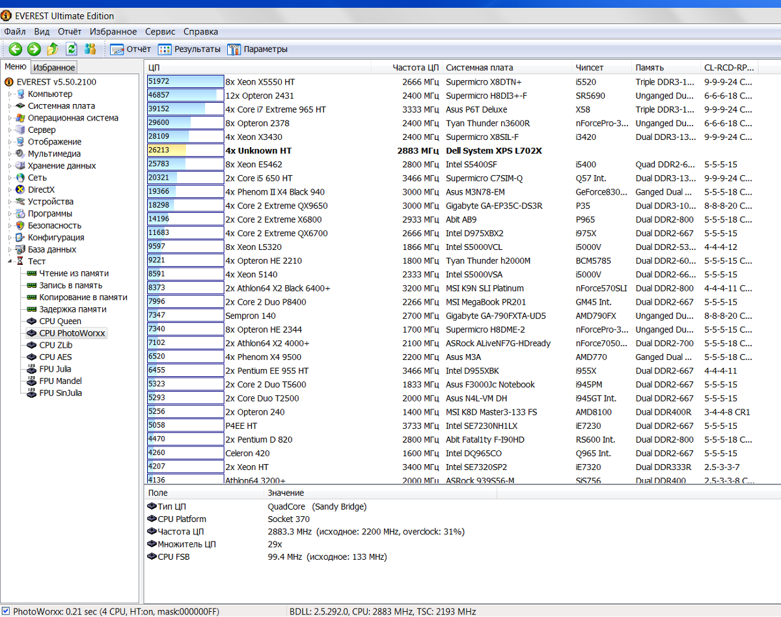Sort by Системная плата column header
The width and height of the screenshot is (781, 617).
click(508, 67)
